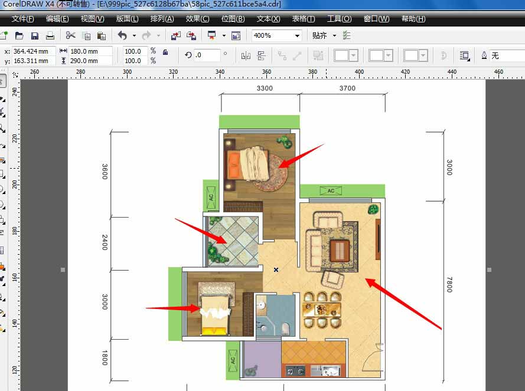This screenshot has width=525, height=391.
Task: Open the end arrowhead selector
Action: point(416,55)
